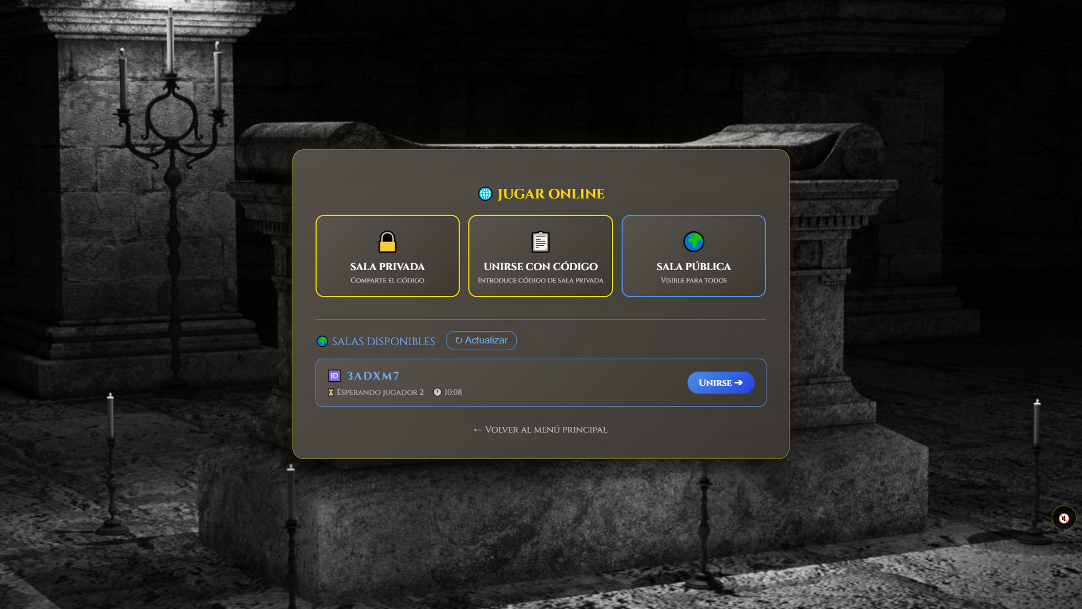Click the Jugar Online heading text
The height and width of the screenshot is (609, 1082).
point(551,194)
